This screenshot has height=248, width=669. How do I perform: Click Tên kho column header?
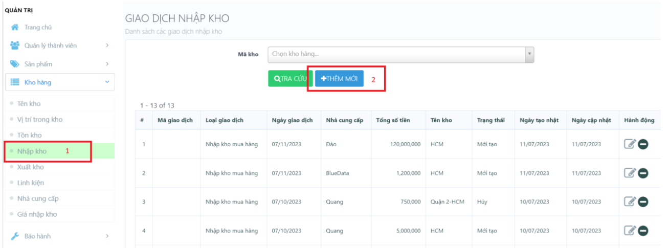[441, 120]
